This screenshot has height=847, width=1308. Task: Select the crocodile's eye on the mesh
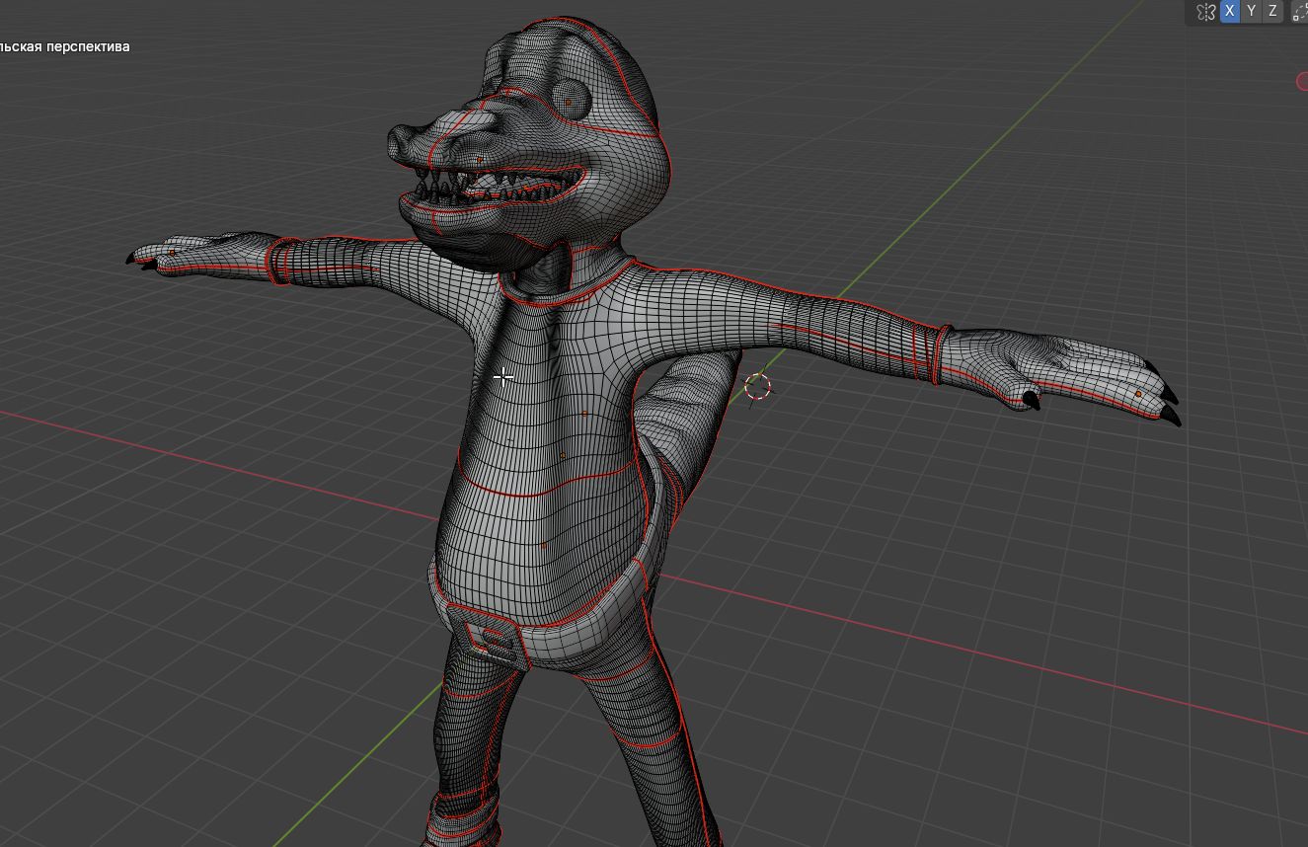click(571, 101)
